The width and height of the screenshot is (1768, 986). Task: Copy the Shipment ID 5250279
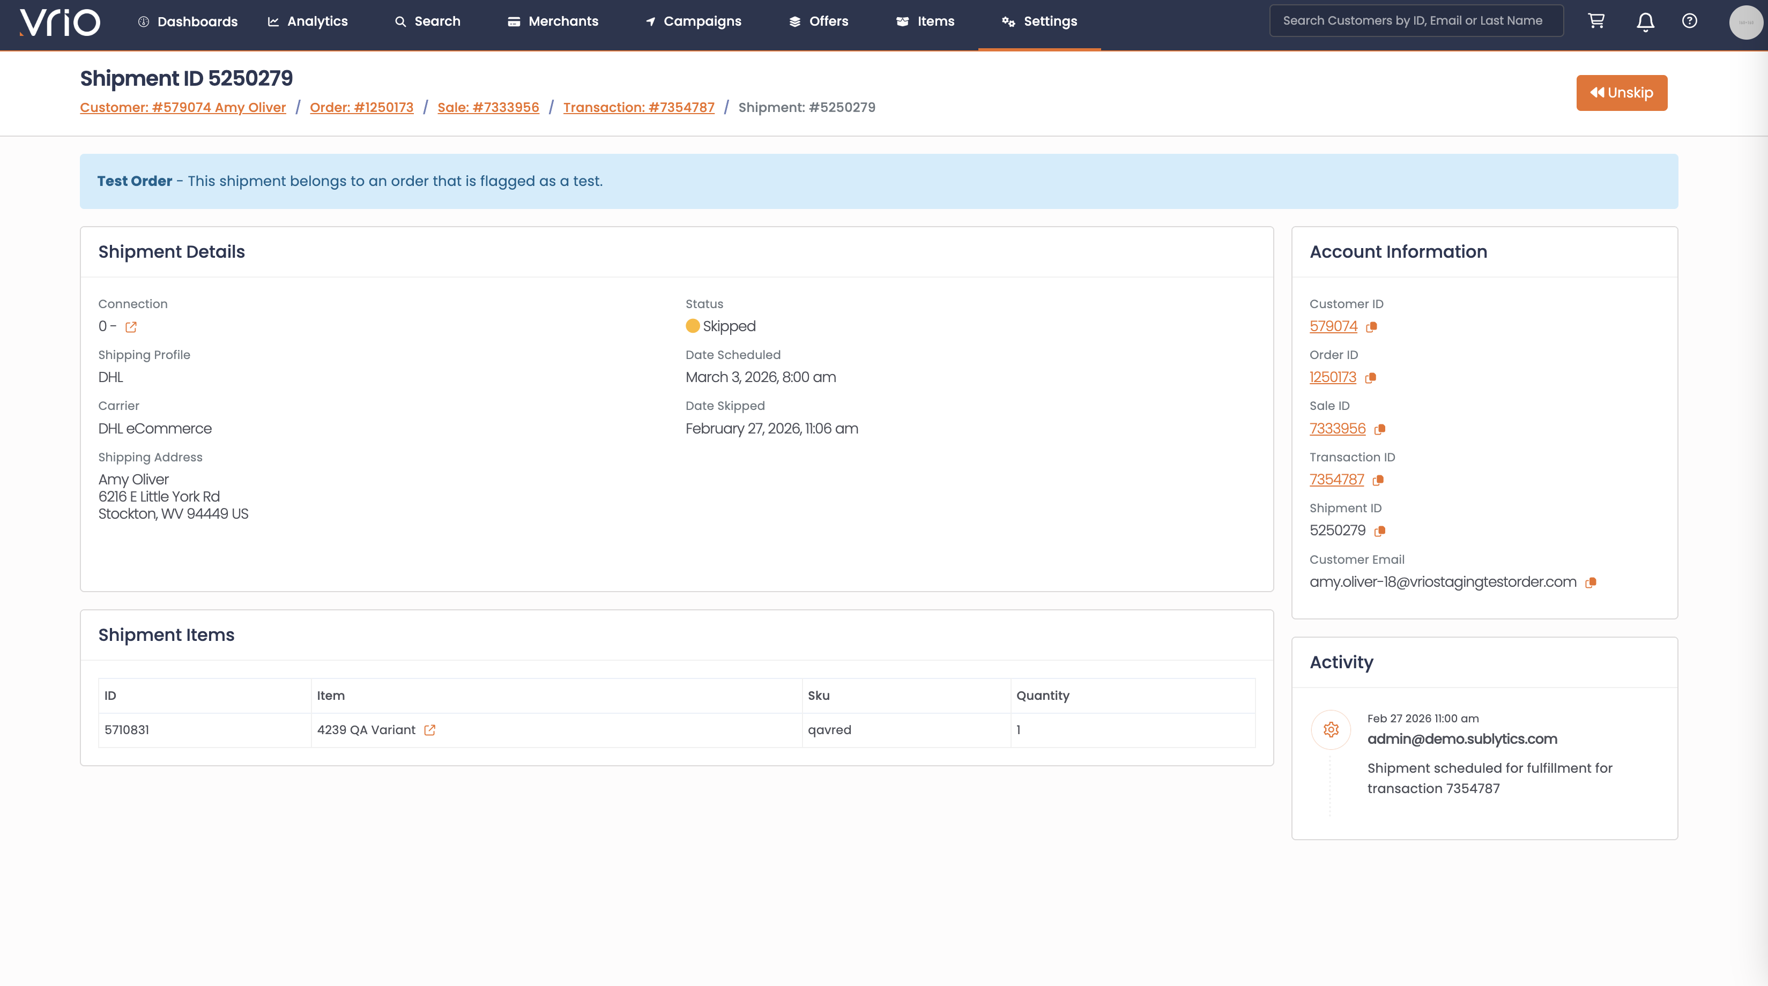[1379, 531]
